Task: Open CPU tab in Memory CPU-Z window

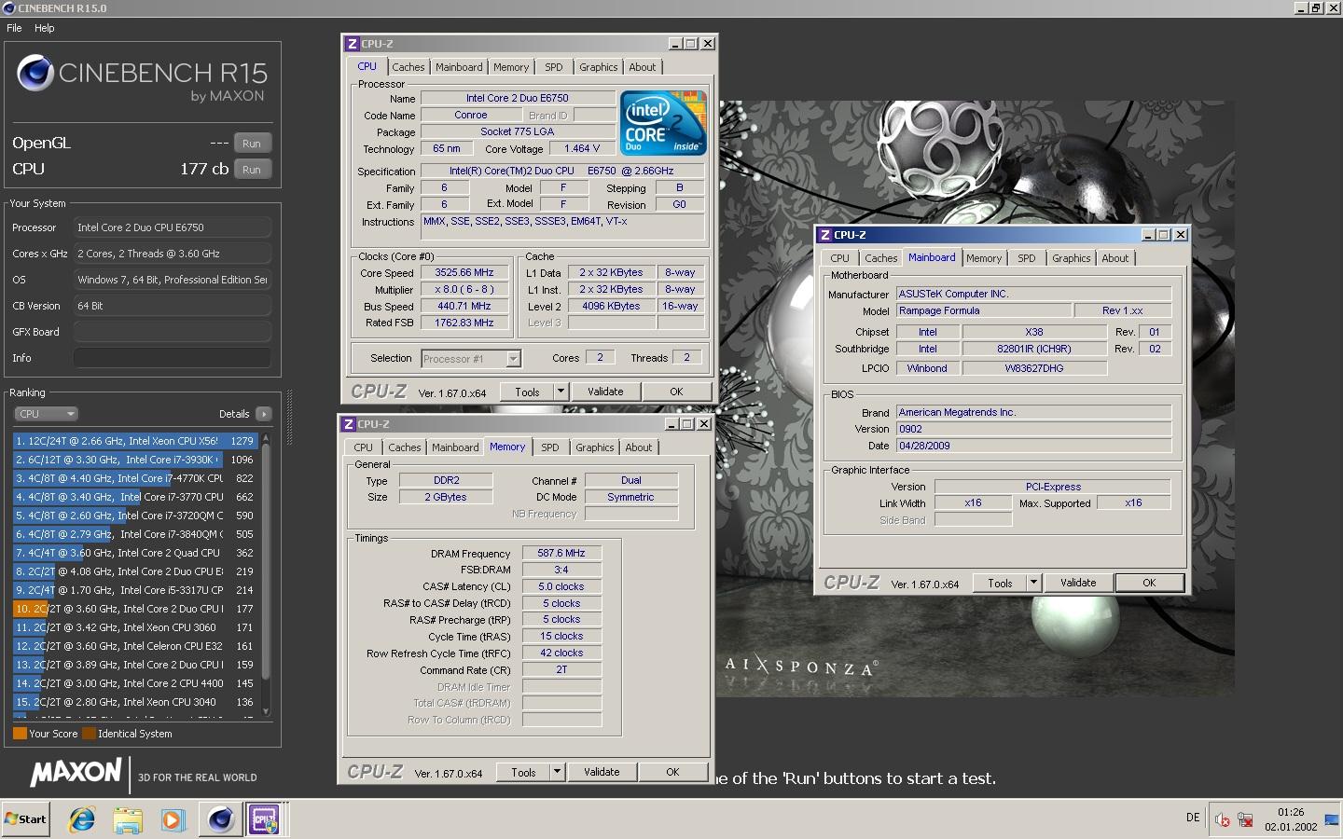Action: (363, 447)
